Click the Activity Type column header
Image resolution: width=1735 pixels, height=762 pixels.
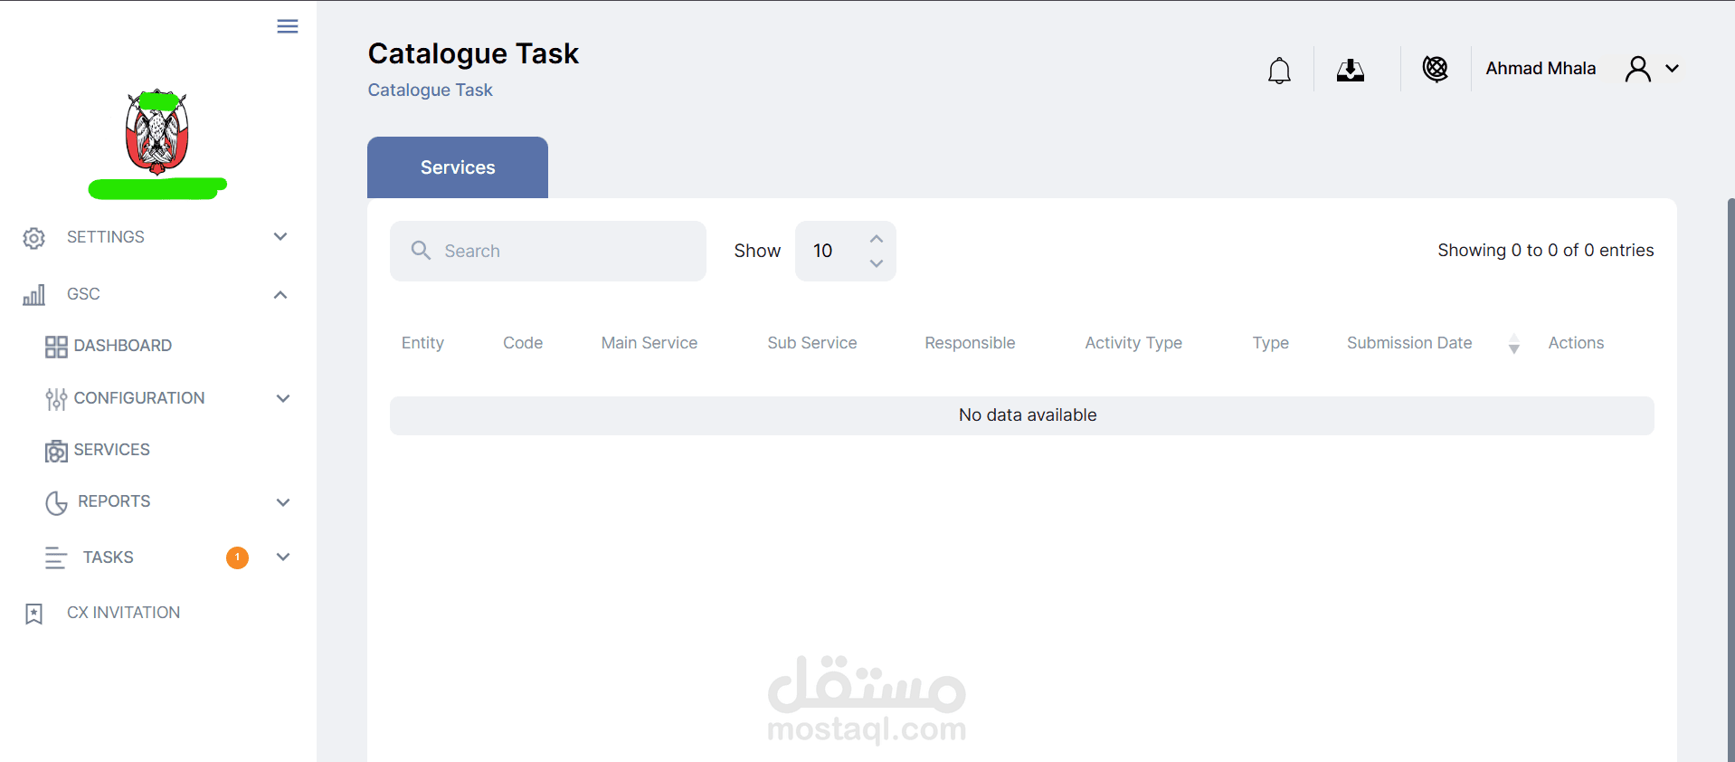[1133, 343]
